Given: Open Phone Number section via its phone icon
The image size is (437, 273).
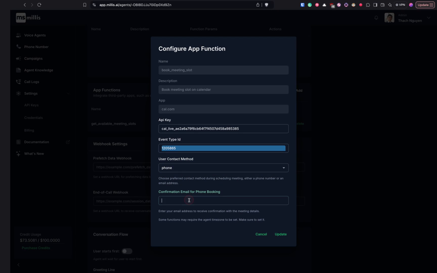Looking at the screenshot, I should pyautogui.click(x=18, y=47).
